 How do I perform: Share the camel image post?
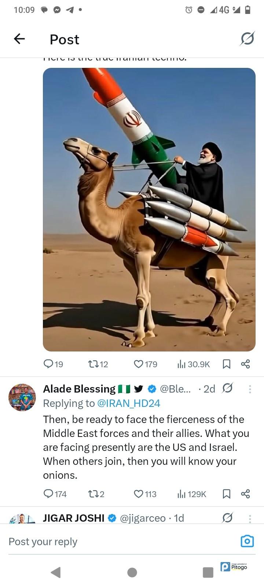245,364
